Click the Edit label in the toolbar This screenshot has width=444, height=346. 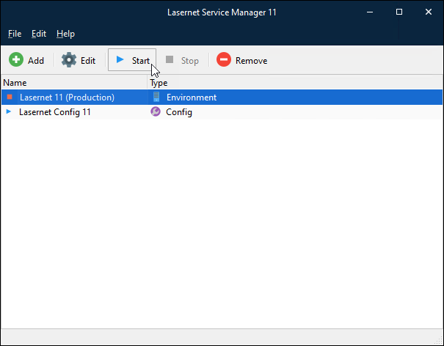click(88, 61)
